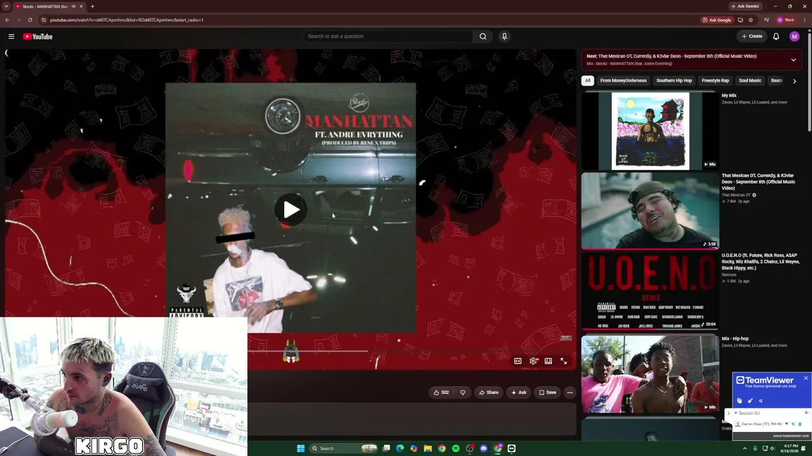Open the TeamViewer session list gear menu
This screenshot has height=456, width=812.
point(807,413)
